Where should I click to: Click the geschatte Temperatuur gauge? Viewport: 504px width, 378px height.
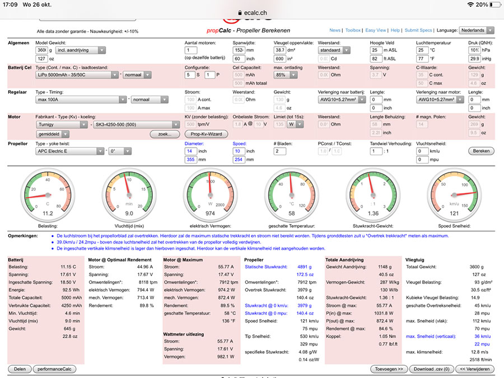point(292,195)
